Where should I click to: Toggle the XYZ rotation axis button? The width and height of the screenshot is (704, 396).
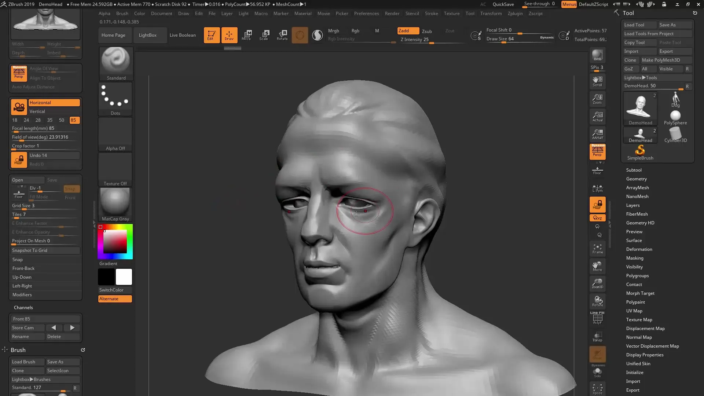point(597,218)
